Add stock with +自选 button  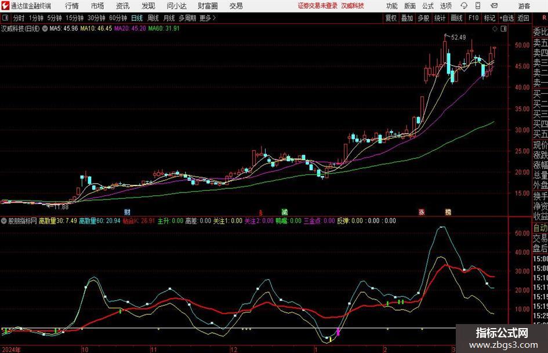tap(506, 18)
